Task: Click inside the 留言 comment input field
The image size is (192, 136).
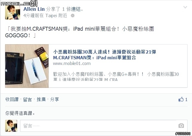Action: pyautogui.click(x=104, y=126)
